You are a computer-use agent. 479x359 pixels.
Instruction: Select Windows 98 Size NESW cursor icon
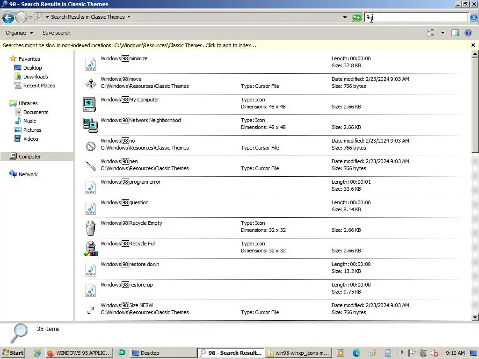pyautogui.click(x=91, y=310)
